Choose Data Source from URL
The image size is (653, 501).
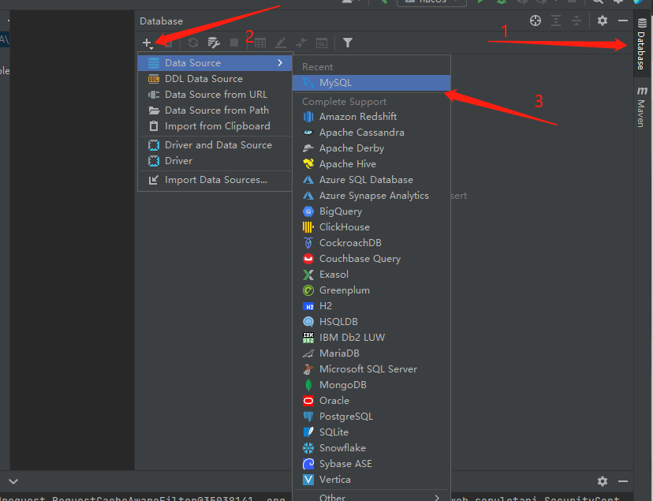[x=215, y=95]
